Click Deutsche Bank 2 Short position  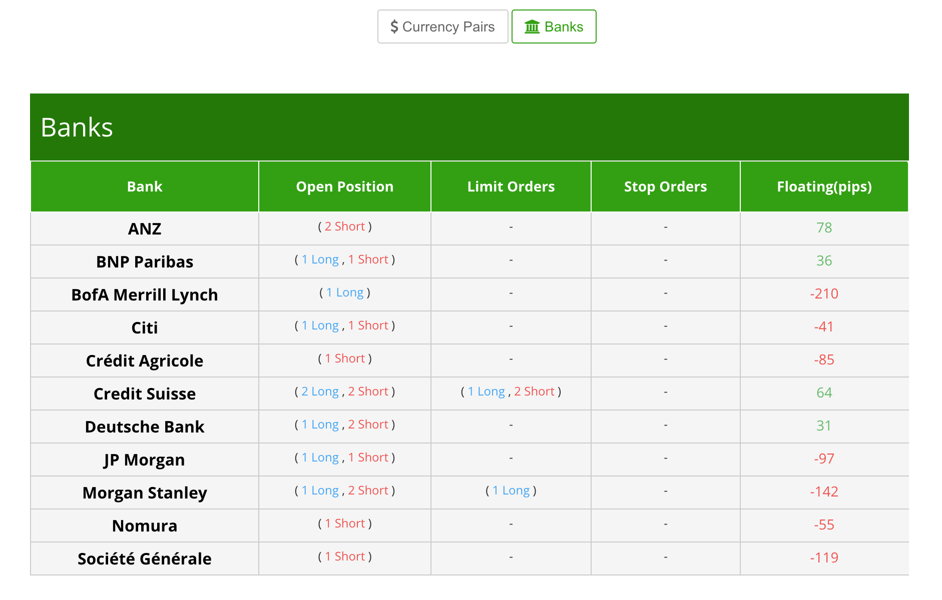(x=368, y=424)
